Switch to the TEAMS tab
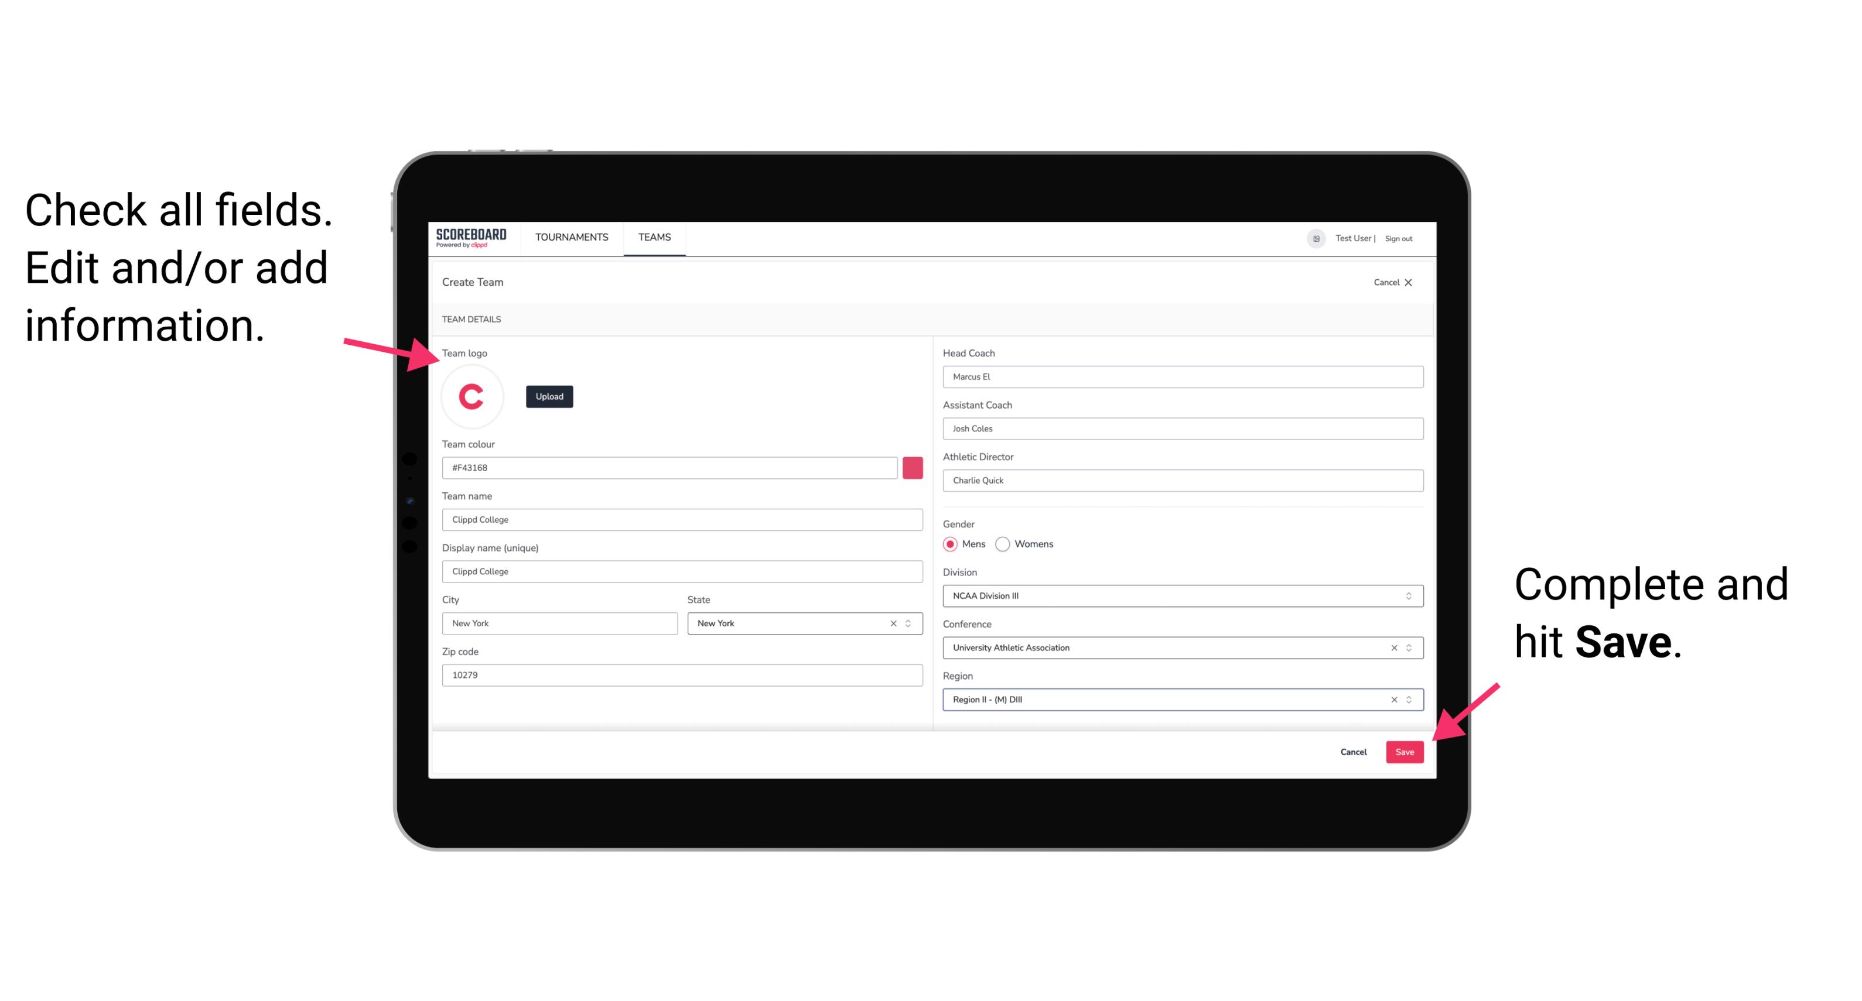 655,236
